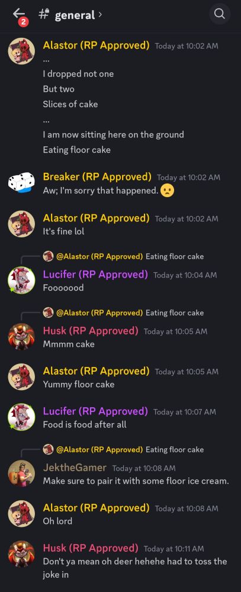Tap the JektheGamer username
Viewport: 241px width, 592px height.
tap(75, 468)
